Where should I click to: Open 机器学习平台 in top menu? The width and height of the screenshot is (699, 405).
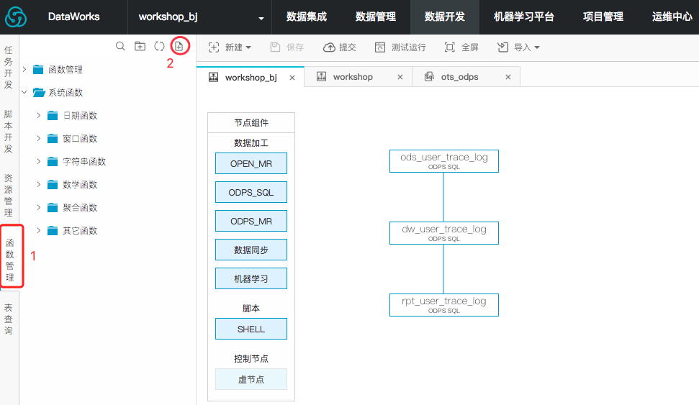[524, 17]
